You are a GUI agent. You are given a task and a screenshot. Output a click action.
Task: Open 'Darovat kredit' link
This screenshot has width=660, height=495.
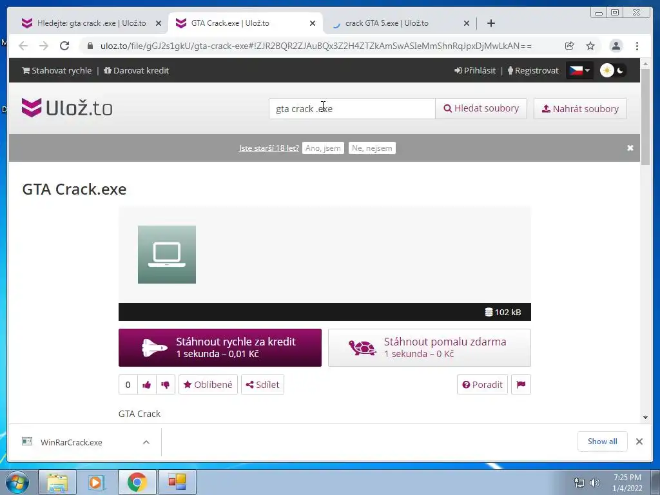click(137, 71)
